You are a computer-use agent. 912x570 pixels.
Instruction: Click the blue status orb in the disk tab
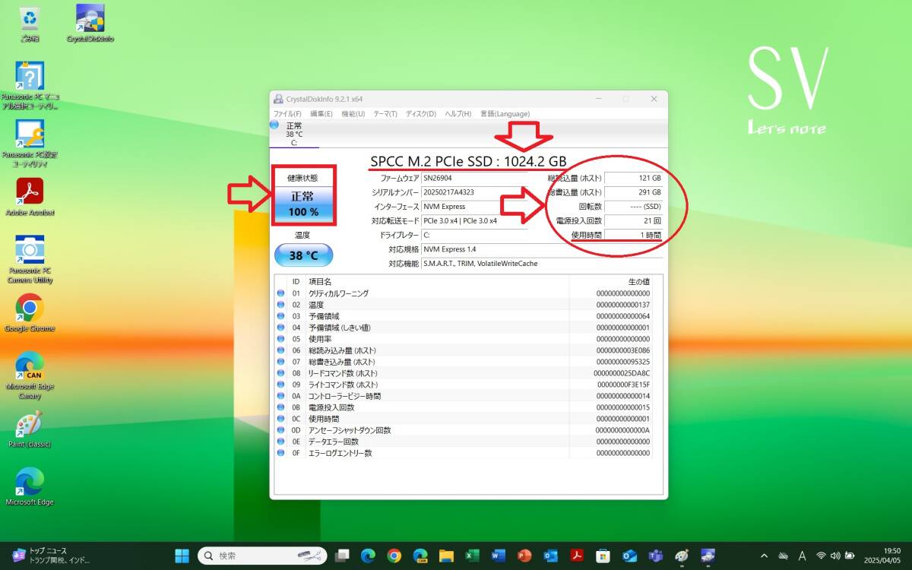pos(274,125)
